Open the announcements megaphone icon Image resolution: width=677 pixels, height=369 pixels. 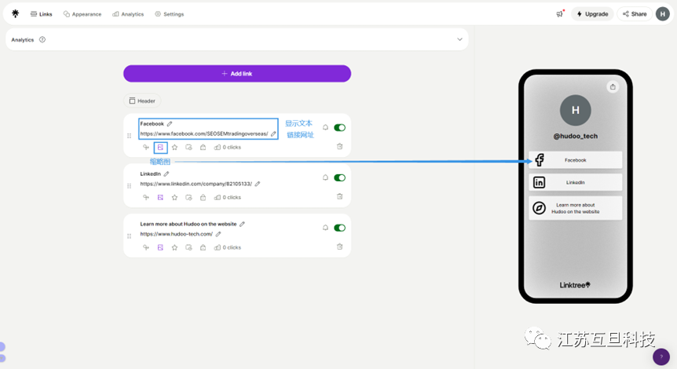point(560,14)
